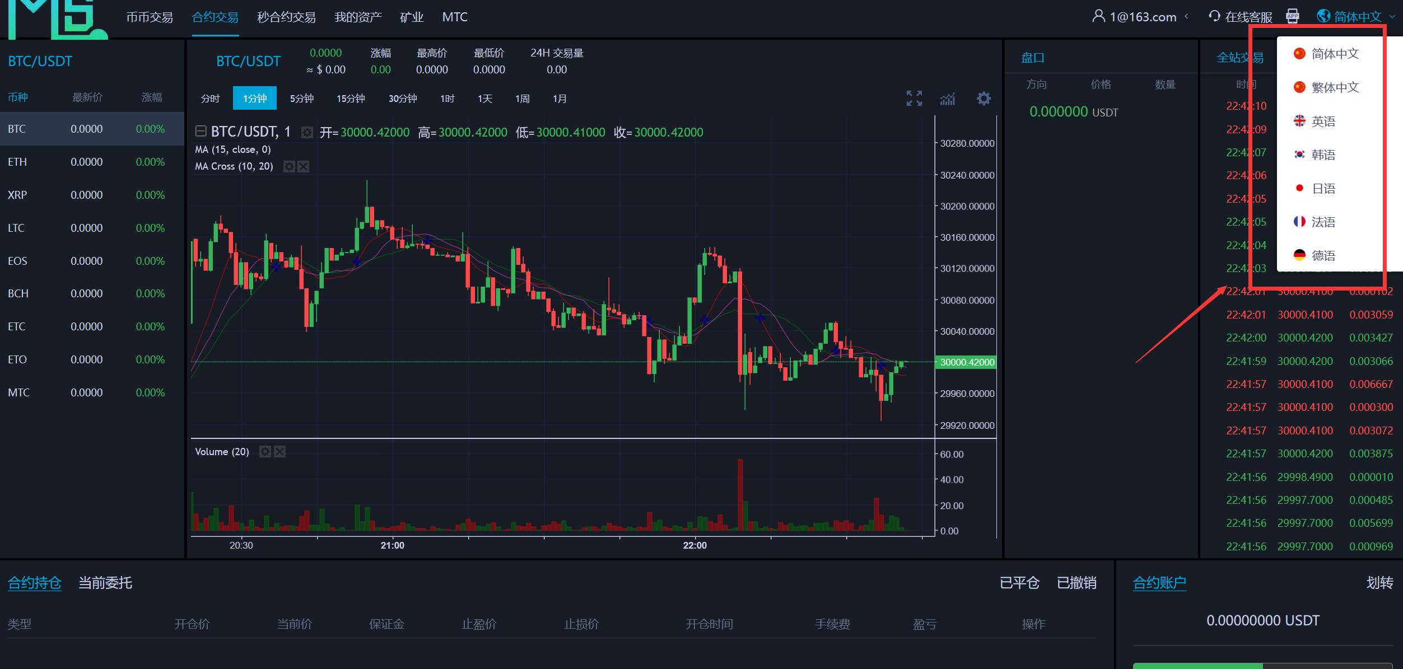Click the UK flag beside 英语

(1299, 121)
